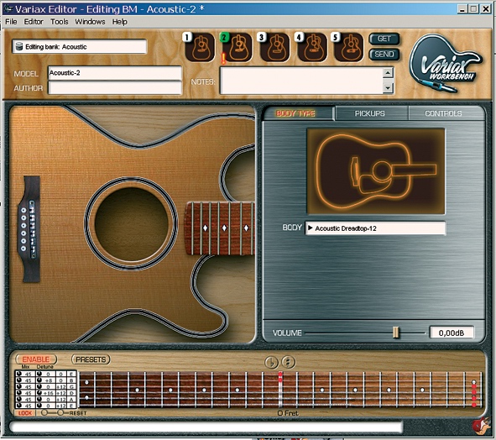496x440 pixels.
Task: Click the Detune knob for the B string
Action: click(x=39, y=380)
